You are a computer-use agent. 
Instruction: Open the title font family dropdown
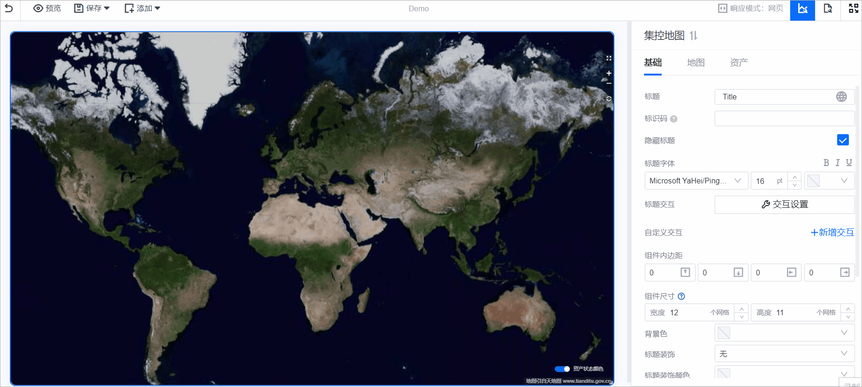tap(696, 181)
